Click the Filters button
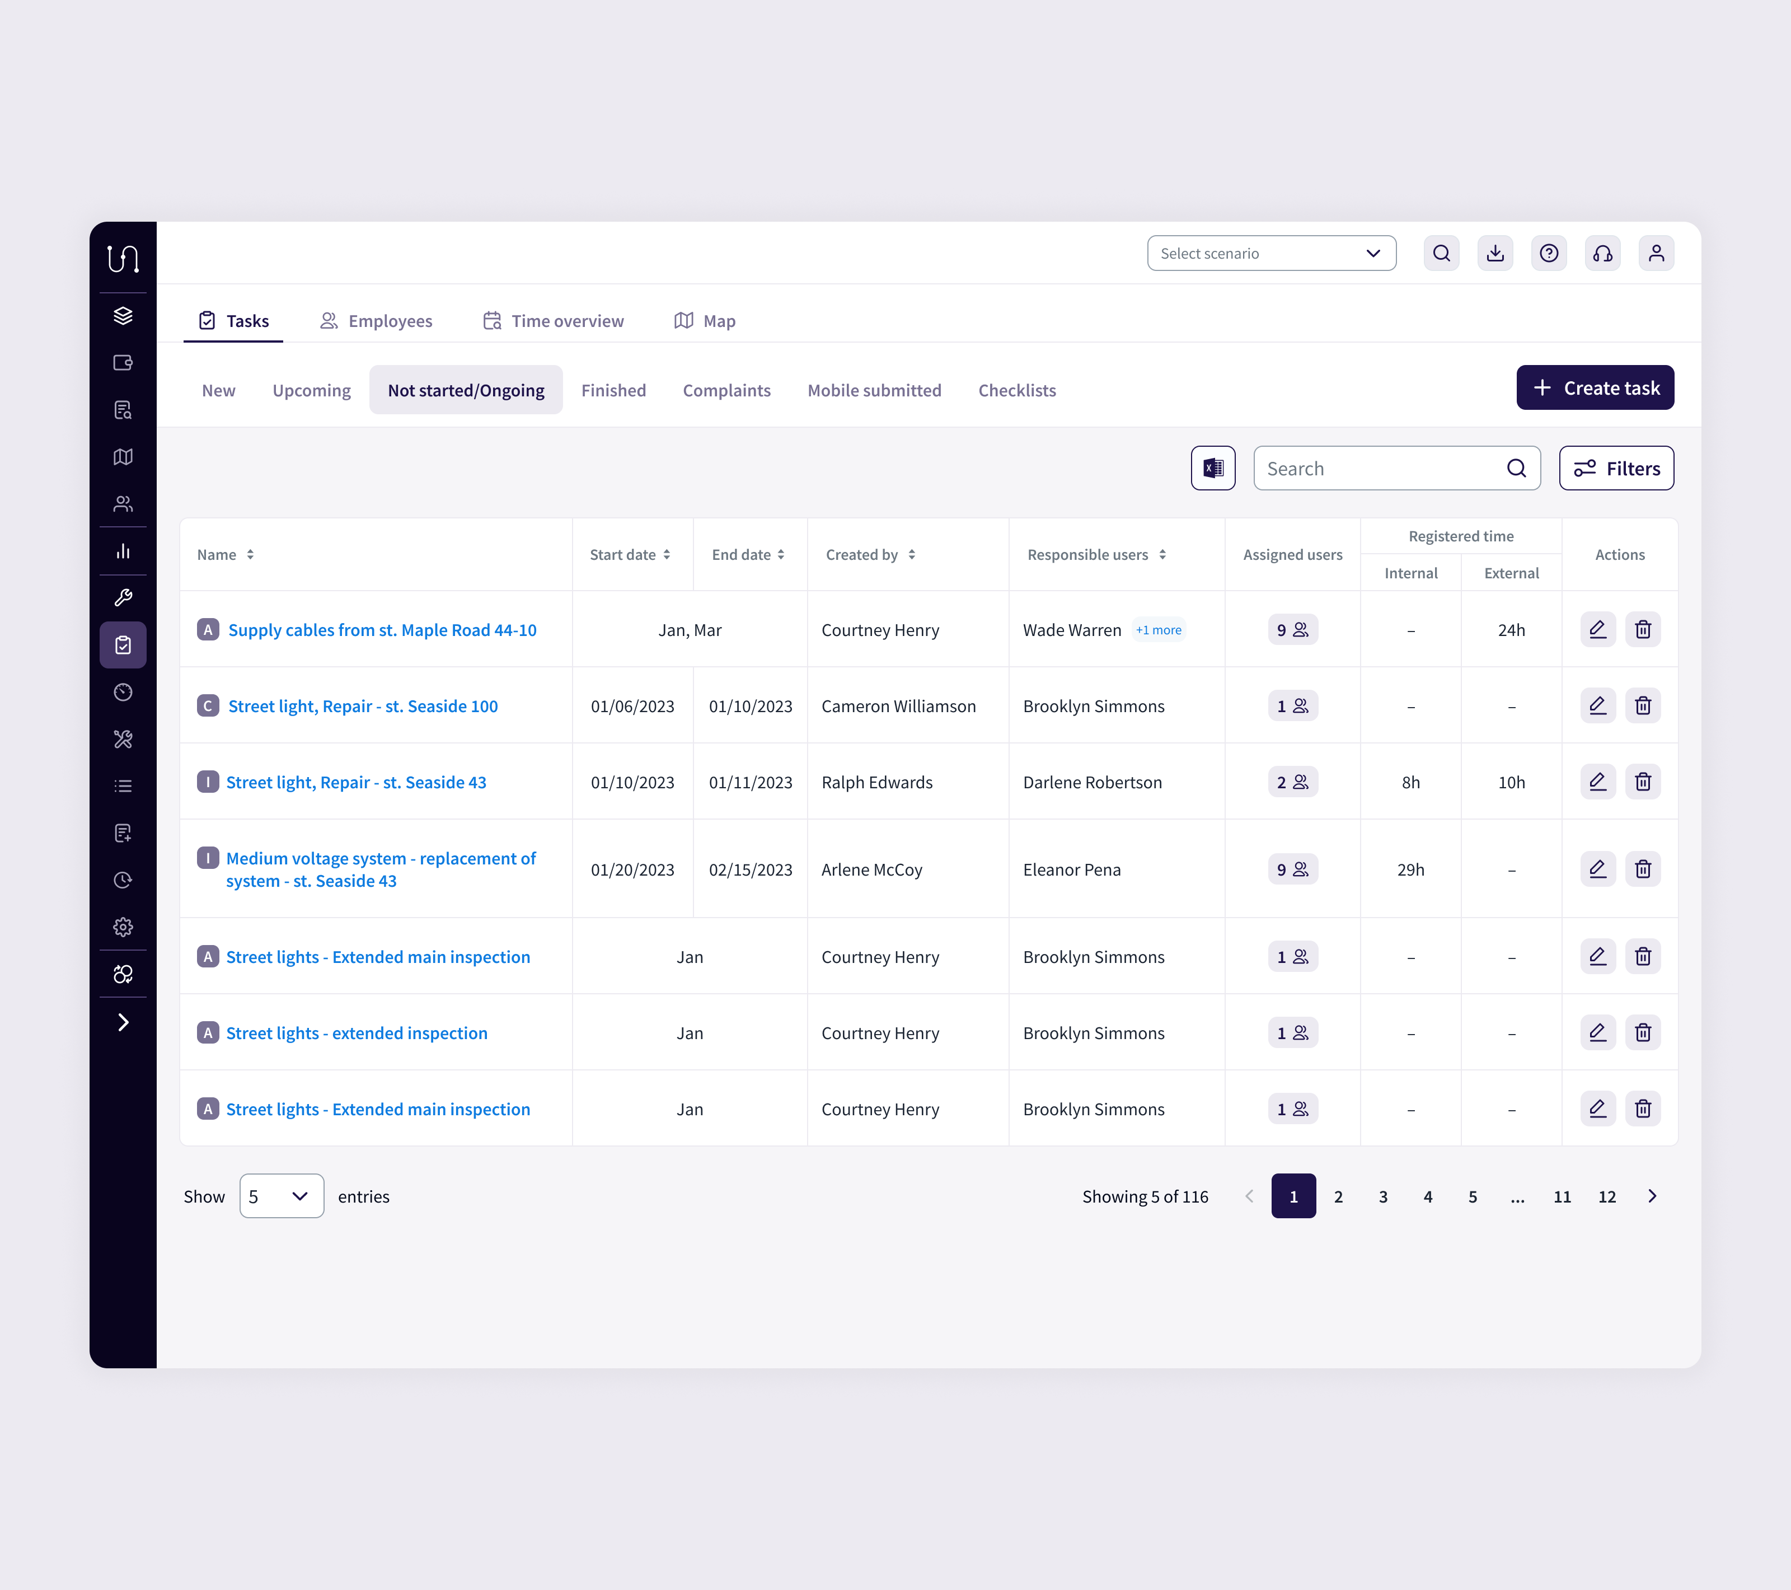 click(x=1616, y=468)
